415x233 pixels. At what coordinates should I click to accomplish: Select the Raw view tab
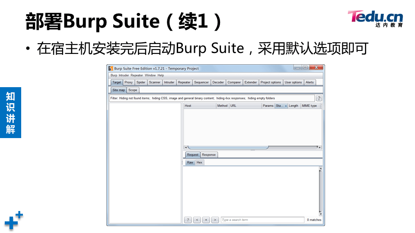click(190, 163)
